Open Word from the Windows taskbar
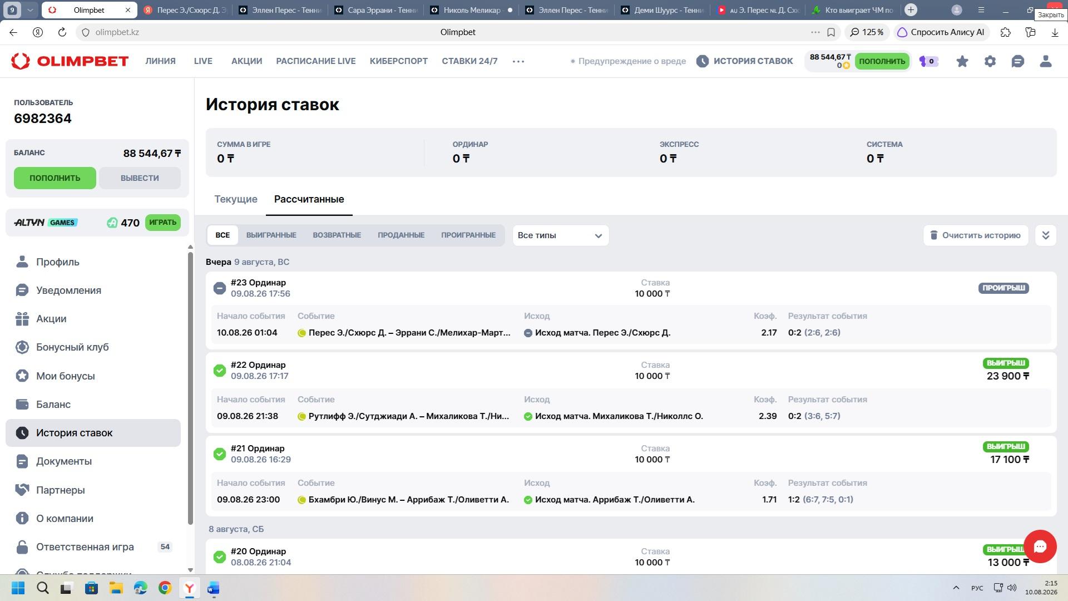The height and width of the screenshot is (601, 1068). 214,588
